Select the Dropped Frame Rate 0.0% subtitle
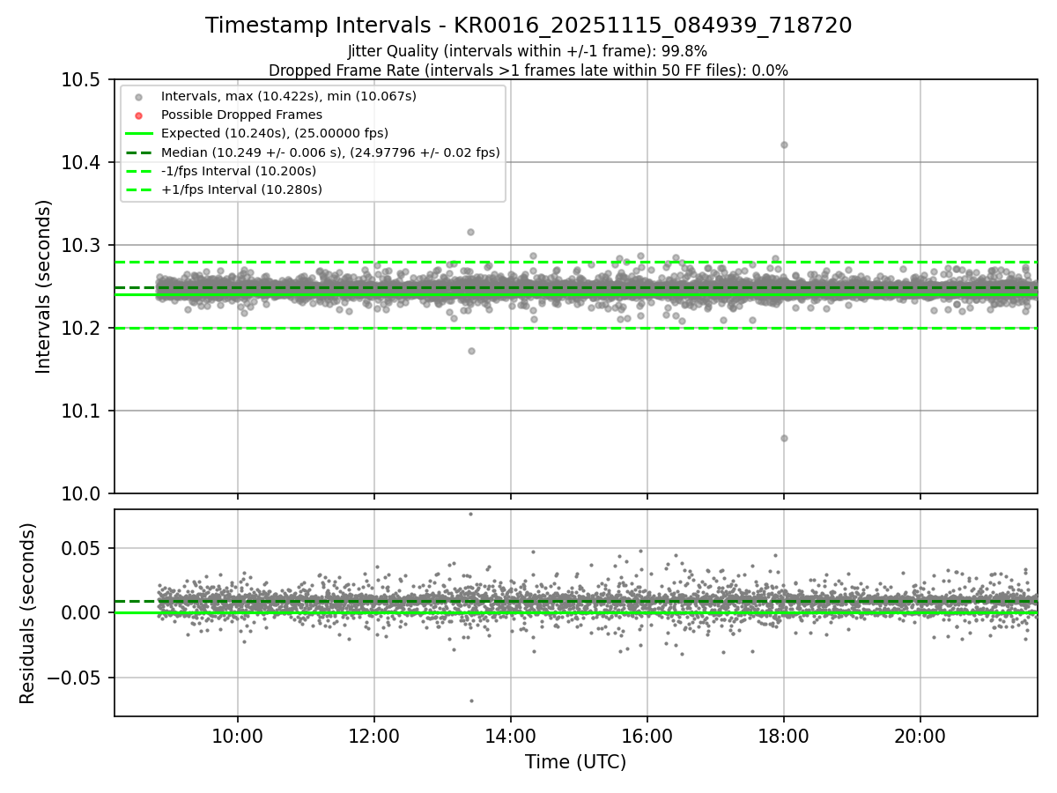This screenshot has width=1057, height=793. point(528,70)
